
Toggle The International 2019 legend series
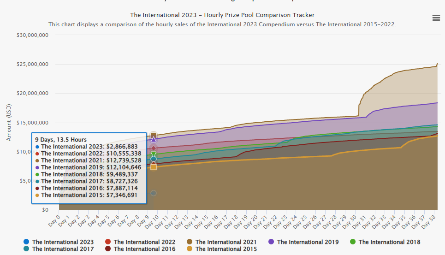point(303,242)
